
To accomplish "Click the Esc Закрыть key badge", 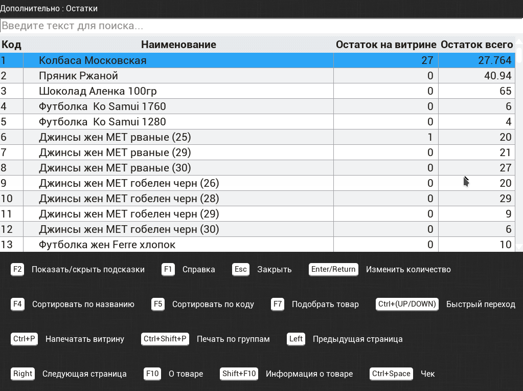I will 240,269.
